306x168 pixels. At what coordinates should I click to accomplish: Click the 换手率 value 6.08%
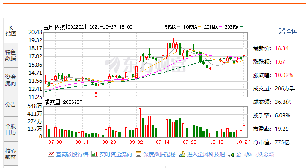coord(283,116)
